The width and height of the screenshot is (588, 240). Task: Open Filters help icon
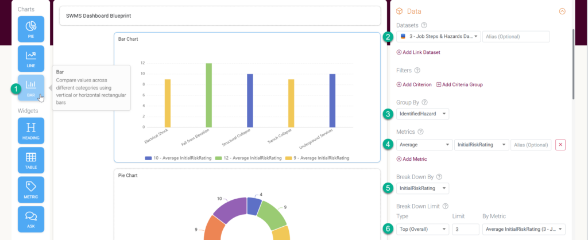point(417,70)
